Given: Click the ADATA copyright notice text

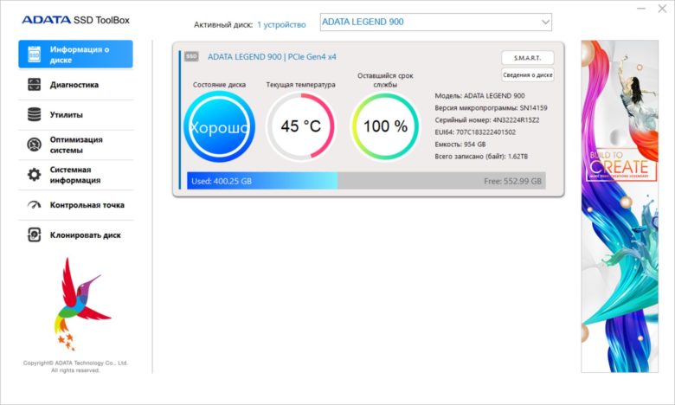Looking at the screenshot, I should tap(75, 366).
